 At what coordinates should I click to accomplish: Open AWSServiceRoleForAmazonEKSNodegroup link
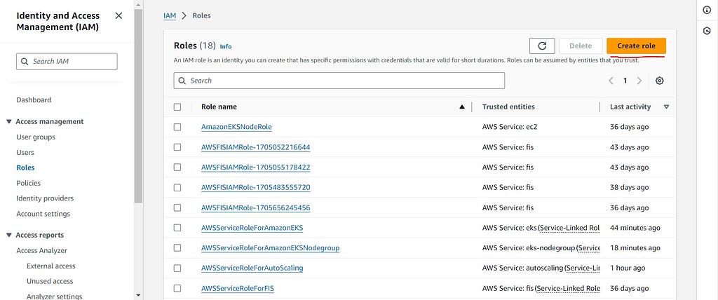270,248
